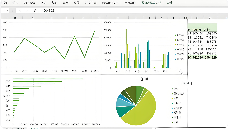Click the insert function fx icon
Image resolution: width=229 pixels, height=130 pixels.
coord(35,11)
